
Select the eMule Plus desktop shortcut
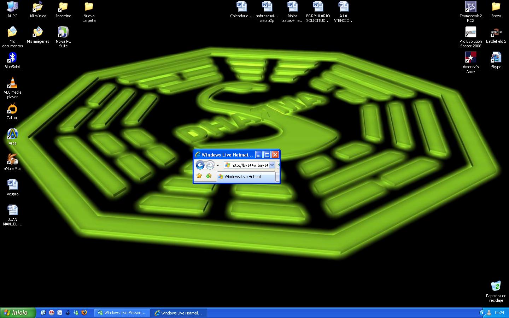point(12,160)
